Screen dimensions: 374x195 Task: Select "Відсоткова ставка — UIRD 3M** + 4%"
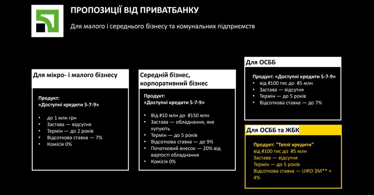click(x=293, y=174)
